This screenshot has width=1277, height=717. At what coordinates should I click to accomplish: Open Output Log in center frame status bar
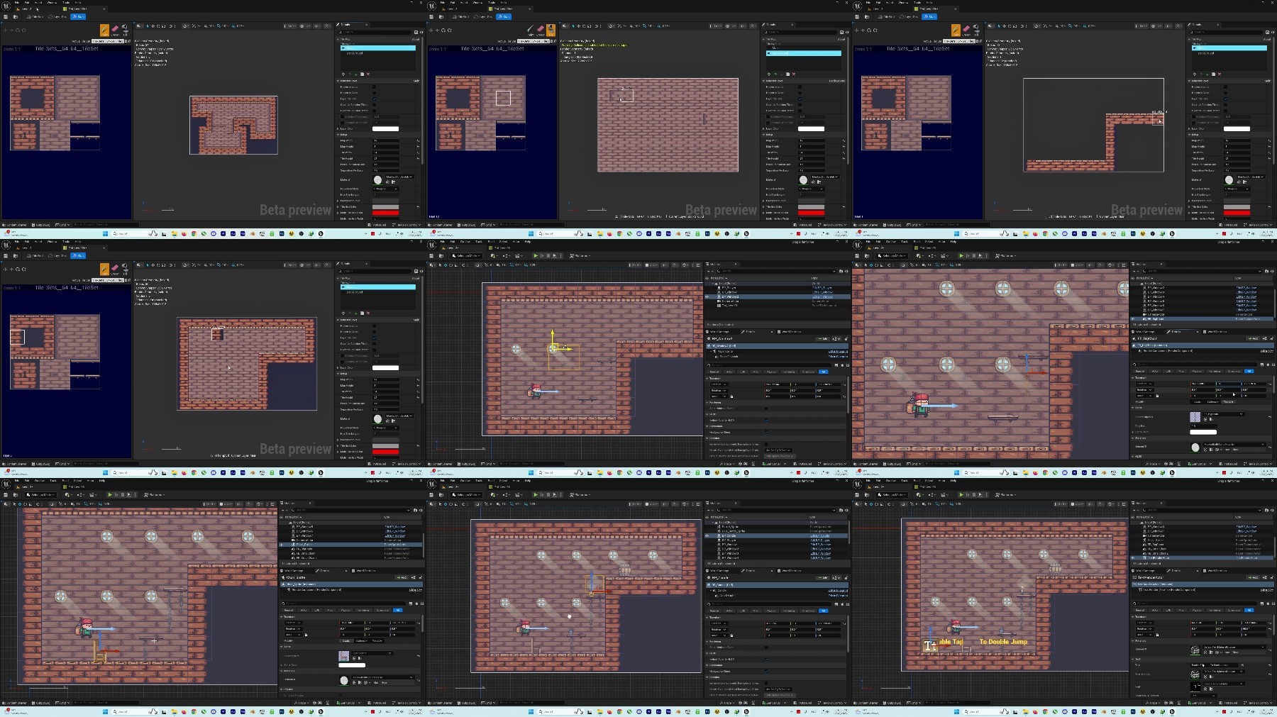pos(468,465)
